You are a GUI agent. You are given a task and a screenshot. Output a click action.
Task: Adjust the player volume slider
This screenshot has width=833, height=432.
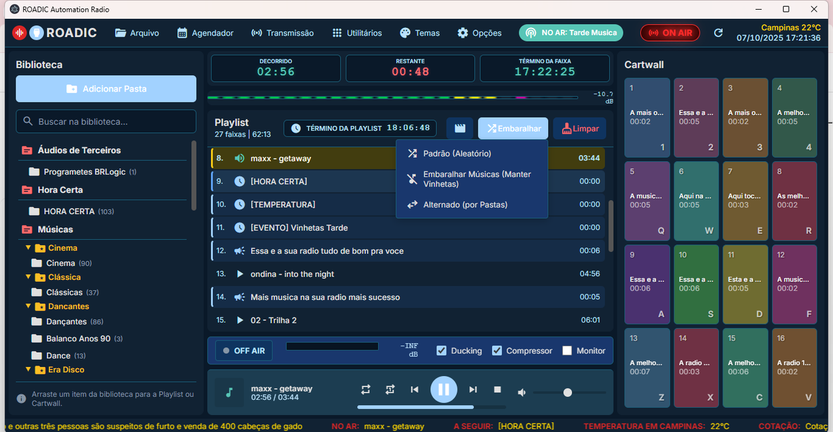[569, 392]
